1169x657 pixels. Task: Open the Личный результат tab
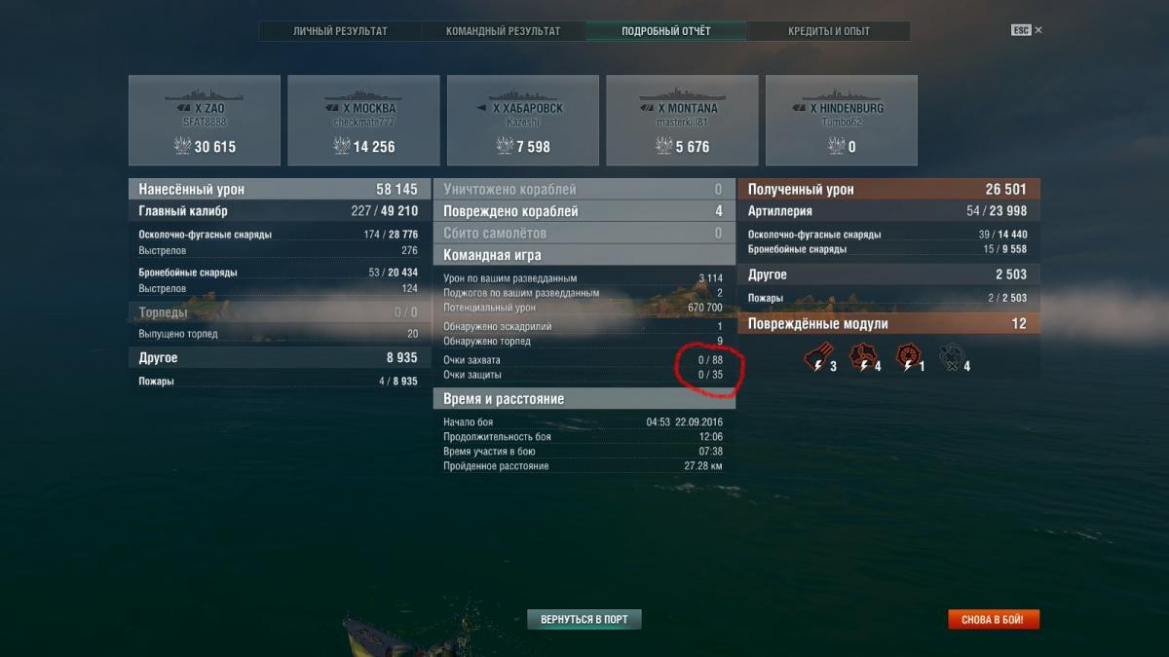[340, 31]
